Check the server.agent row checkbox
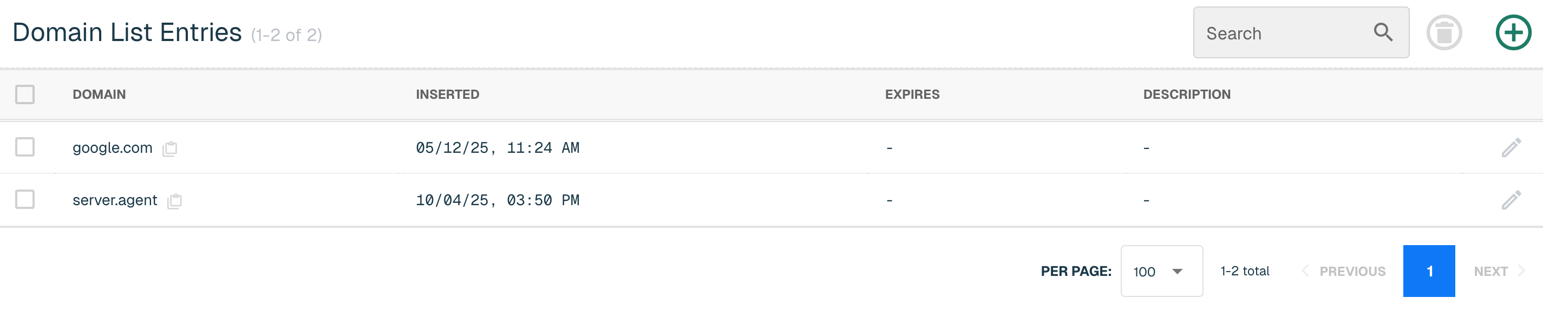Viewport: 1543px width, 311px height. [25, 199]
